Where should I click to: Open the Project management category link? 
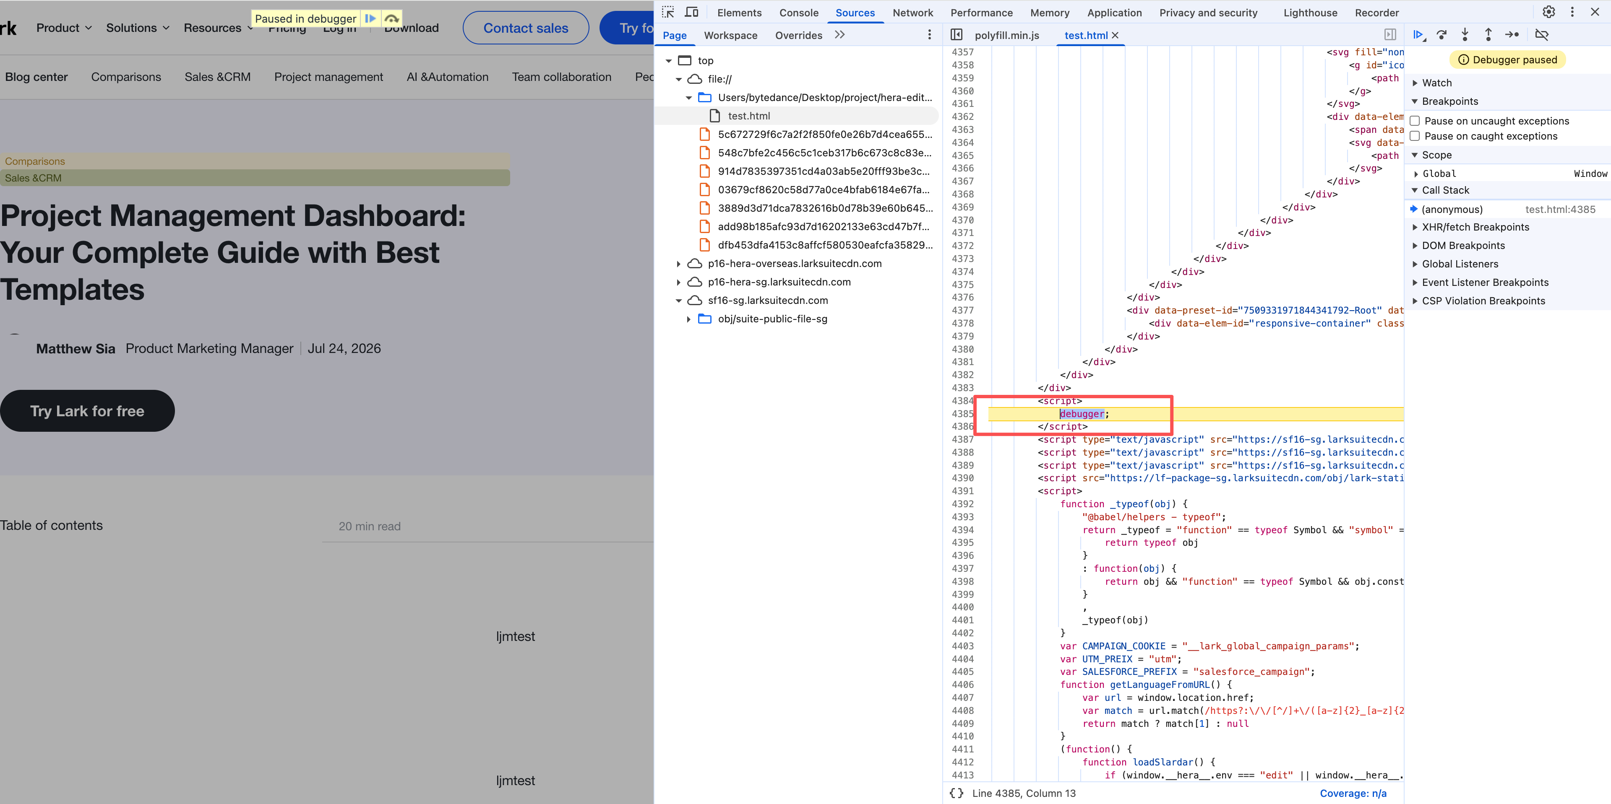tap(328, 77)
